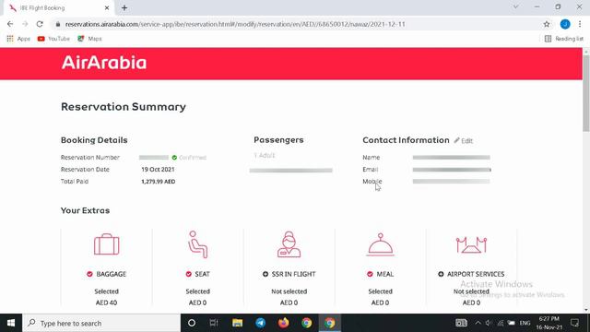Click the Seat passenger icon
Screen dimensions: 590x332
[x=198, y=244]
